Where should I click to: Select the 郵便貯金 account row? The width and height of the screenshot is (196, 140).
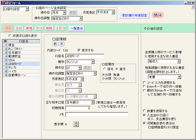(x=21, y=56)
